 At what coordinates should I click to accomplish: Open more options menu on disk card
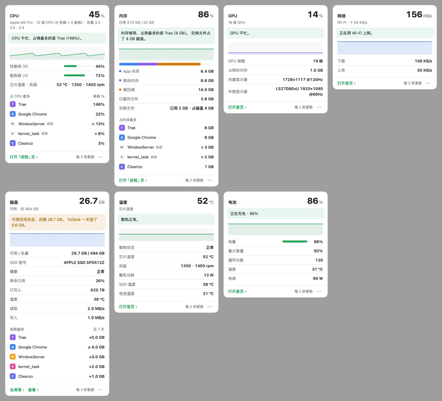[100, 390]
